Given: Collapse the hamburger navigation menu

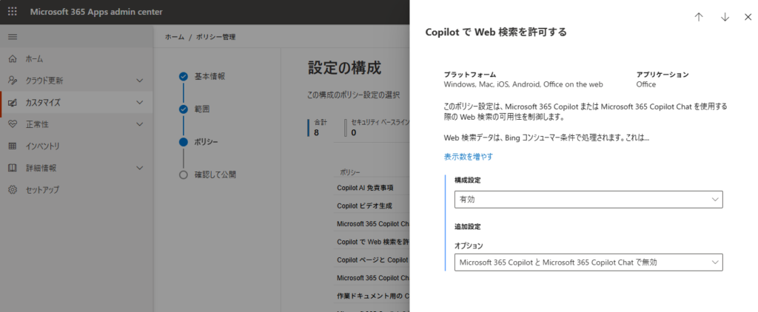Looking at the screenshot, I should 13,37.
